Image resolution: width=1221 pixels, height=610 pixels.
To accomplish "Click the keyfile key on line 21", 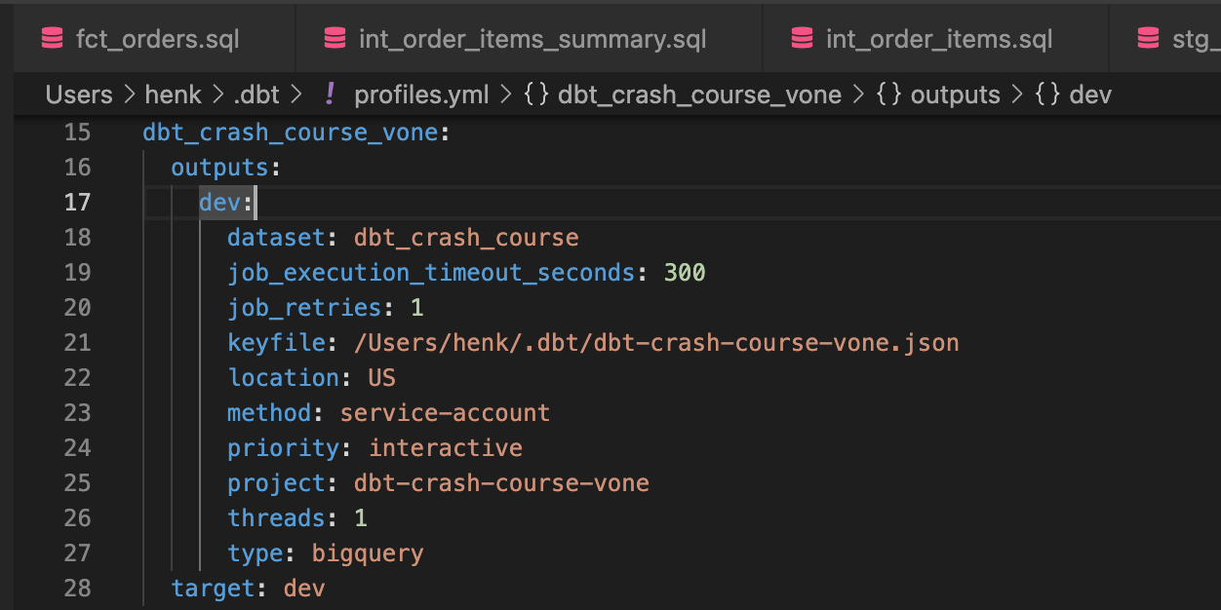I will coord(277,342).
